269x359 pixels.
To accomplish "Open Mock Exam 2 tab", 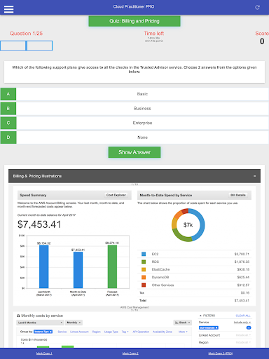I will (x=130, y=353).
